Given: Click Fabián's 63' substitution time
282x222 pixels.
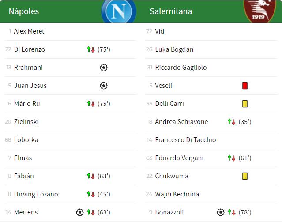Looking at the screenshot, I should 104,176.
